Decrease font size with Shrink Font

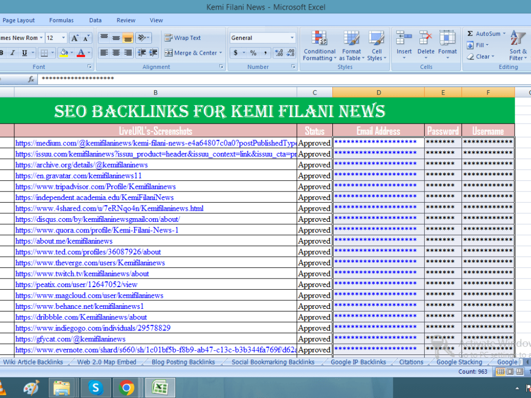(x=86, y=38)
